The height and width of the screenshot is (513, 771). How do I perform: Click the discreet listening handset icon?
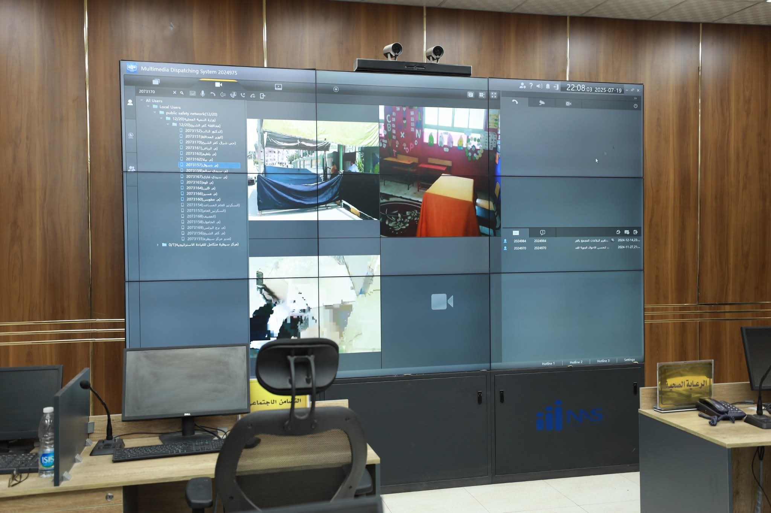click(253, 96)
